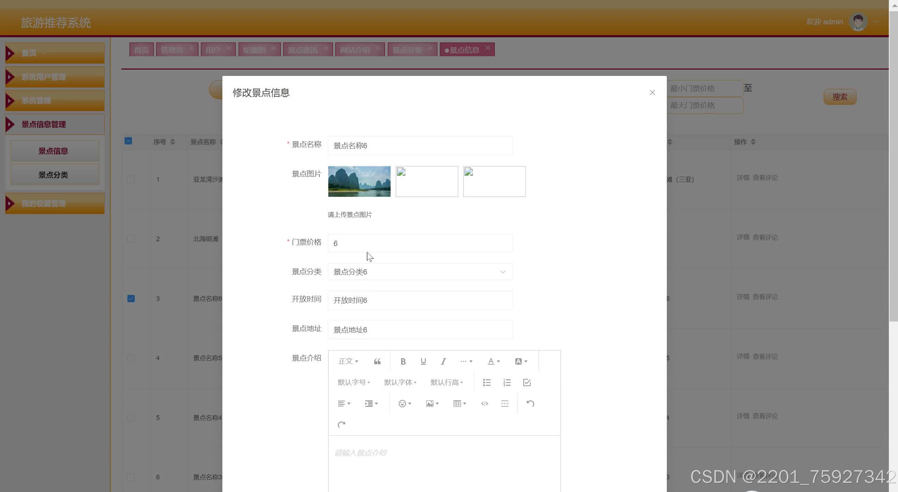The width and height of the screenshot is (898, 492).
Task: Toggle underline formatting
Action: click(x=423, y=361)
